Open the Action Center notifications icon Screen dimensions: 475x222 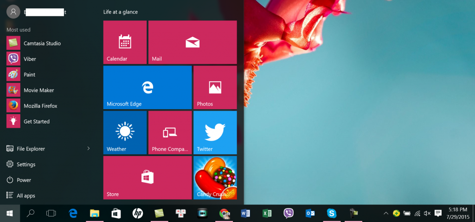click(438, 214)
